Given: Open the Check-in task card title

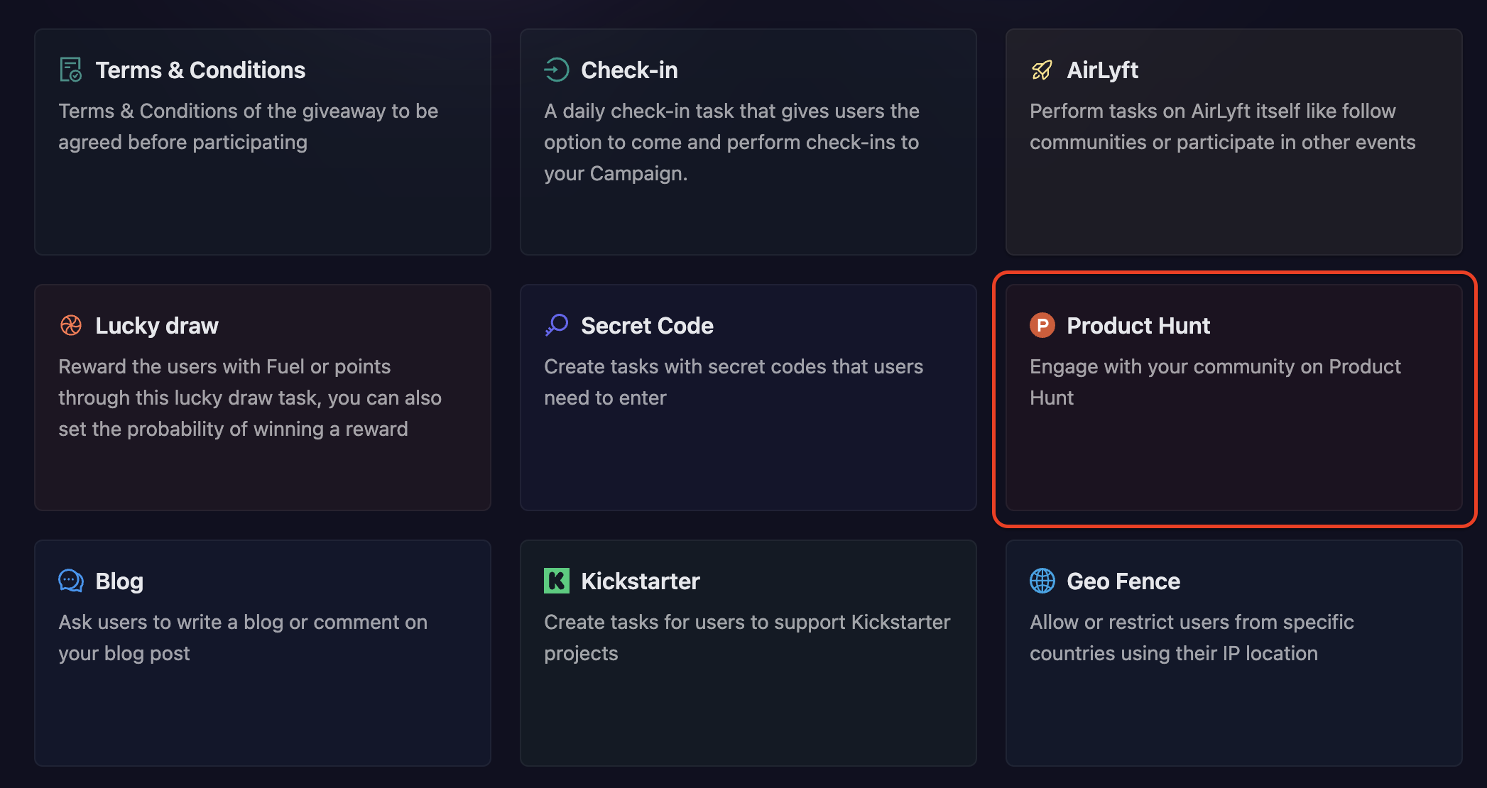Looking at the screenshot, I should coord(629,70).
